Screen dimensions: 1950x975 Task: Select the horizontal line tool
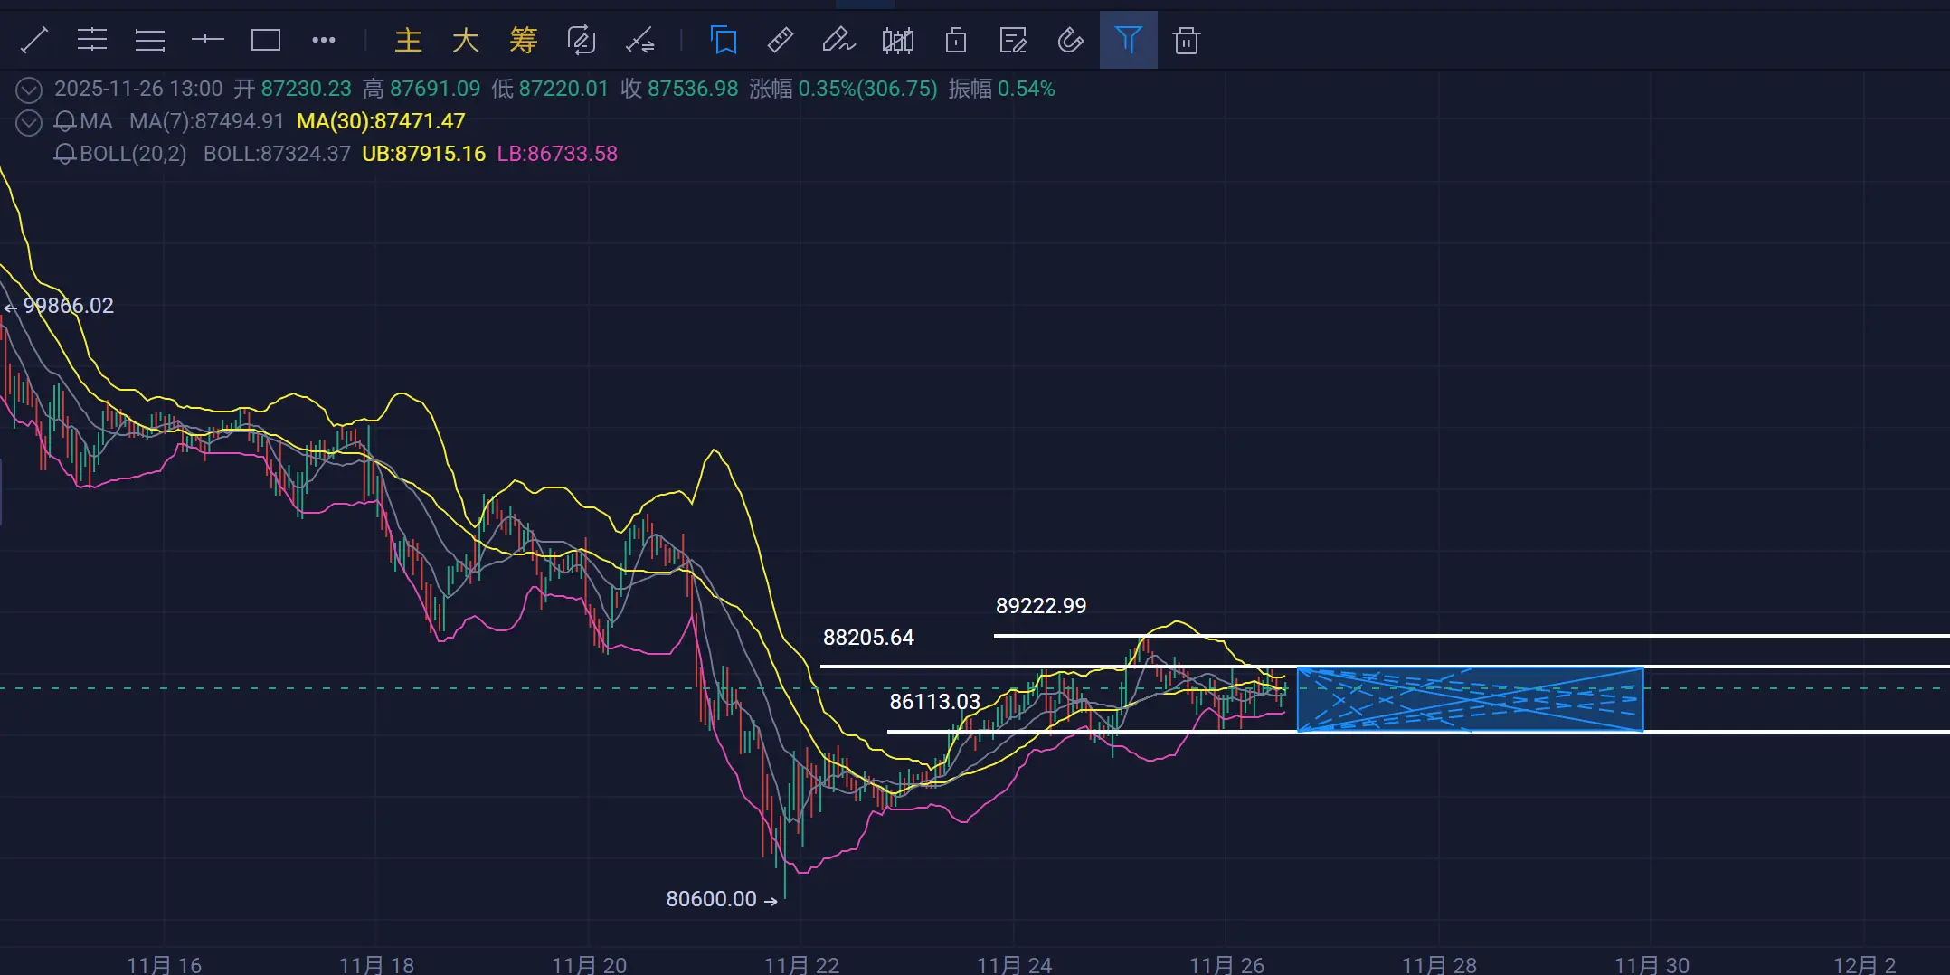coord(208,40)
